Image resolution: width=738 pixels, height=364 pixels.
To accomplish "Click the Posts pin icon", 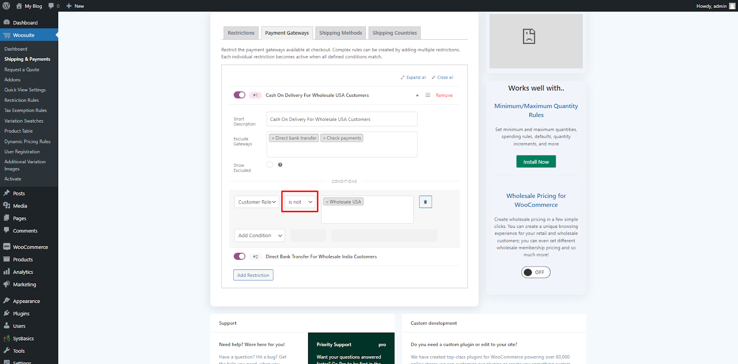I will 6,193.
